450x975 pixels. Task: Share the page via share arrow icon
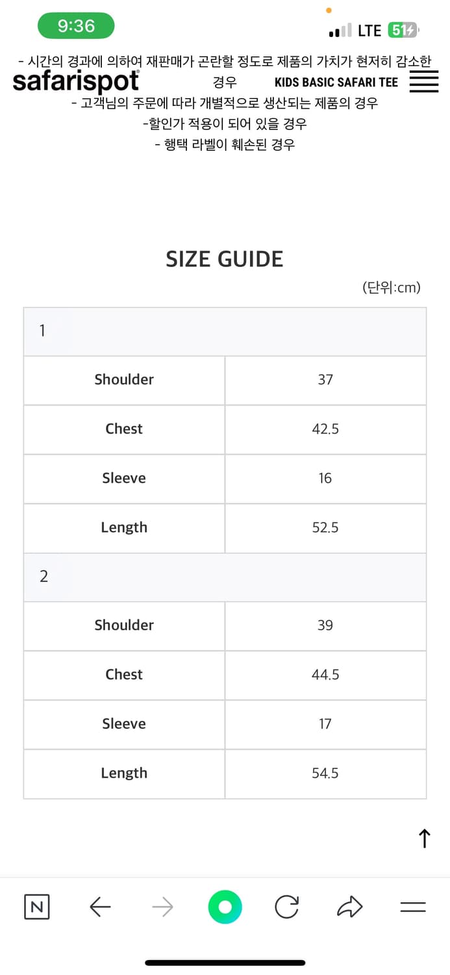pos(349,907)
